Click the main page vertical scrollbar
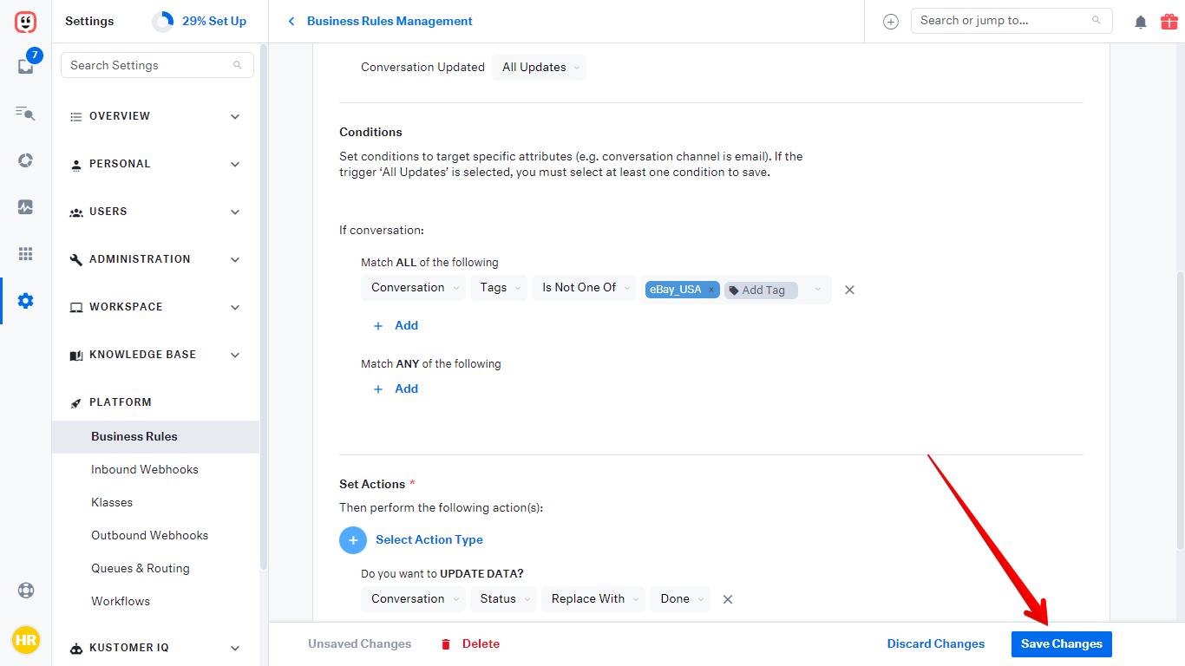1185x666 pixels. [x=1180, y=409]
